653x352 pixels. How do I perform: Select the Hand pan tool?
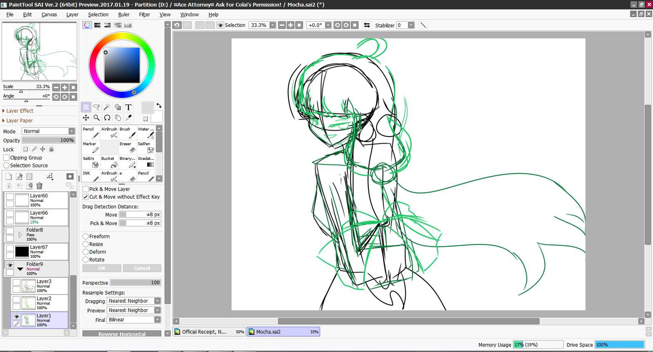118,118
